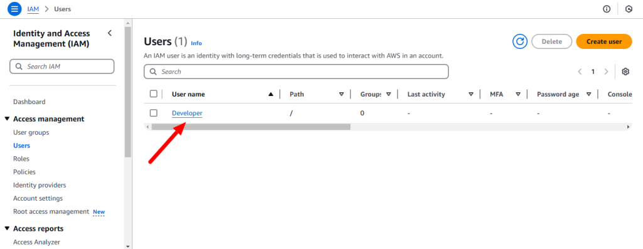
Task: Collapse the Access reports section
Action: (x=7, y=228)
